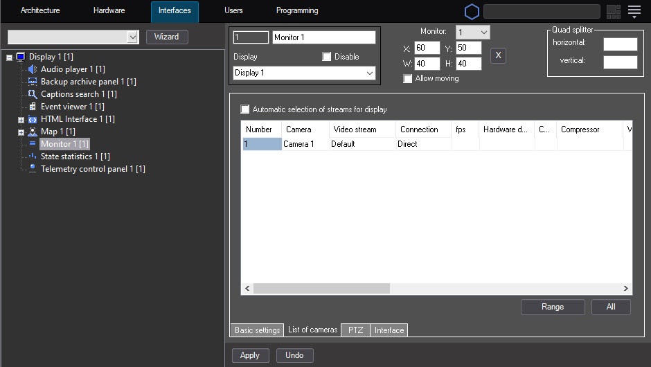651x367 pixels.
Task: Check Automatic selection of streams for display
Action: [244, 109]
